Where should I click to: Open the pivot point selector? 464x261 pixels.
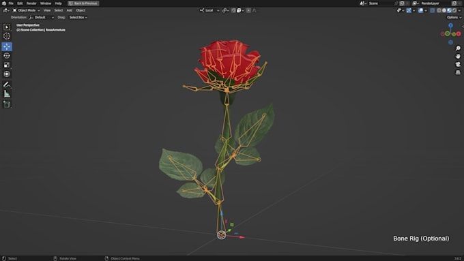pyautogui.click(x=225, y=10)
